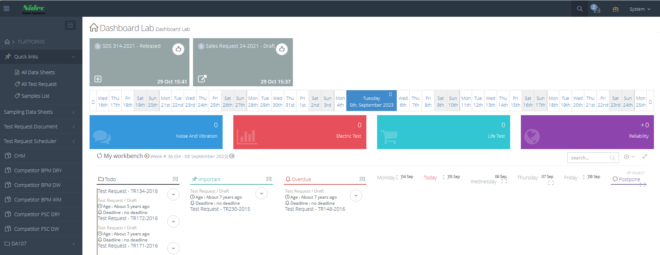
Task: Open All Test Request link
Action: click(x=39, y=84)
